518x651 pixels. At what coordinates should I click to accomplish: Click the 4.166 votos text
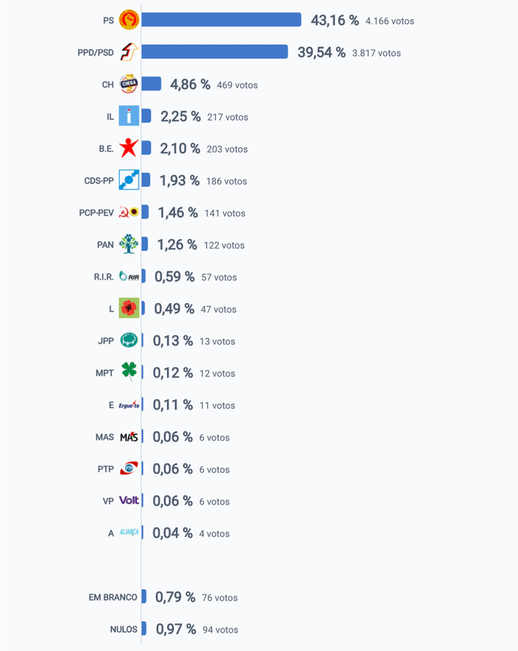click(389, 21)
